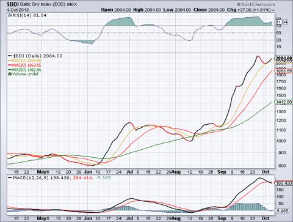Click the INDX exchange label
Screen dimensions: 293x222
(72, 4)
